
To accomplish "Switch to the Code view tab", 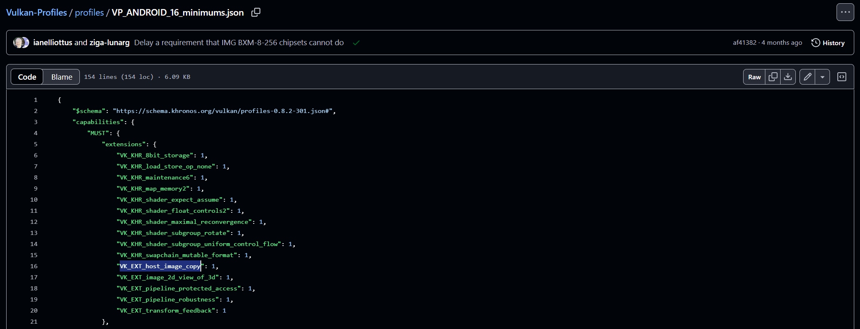I will (27, 77).
